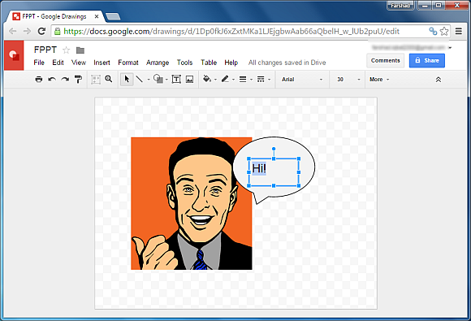Click the Hi! text in speech bubble

click(259, 168)
